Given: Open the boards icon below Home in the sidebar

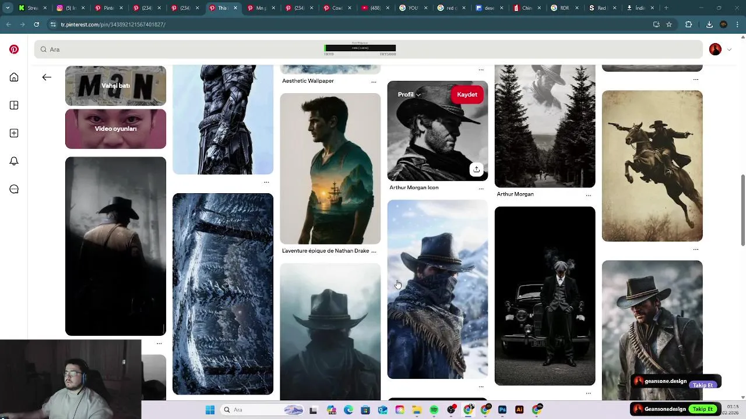Looking at the screenshot, I should coord(14,105).
